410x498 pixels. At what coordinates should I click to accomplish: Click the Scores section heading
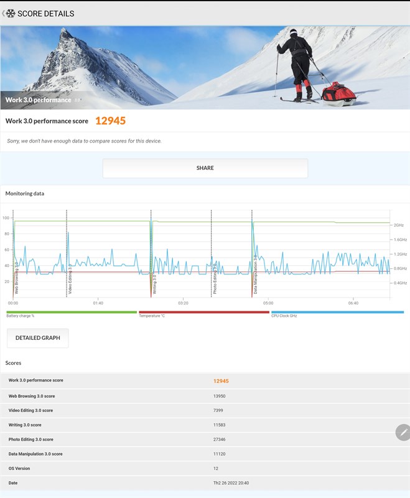coord(13,363)
